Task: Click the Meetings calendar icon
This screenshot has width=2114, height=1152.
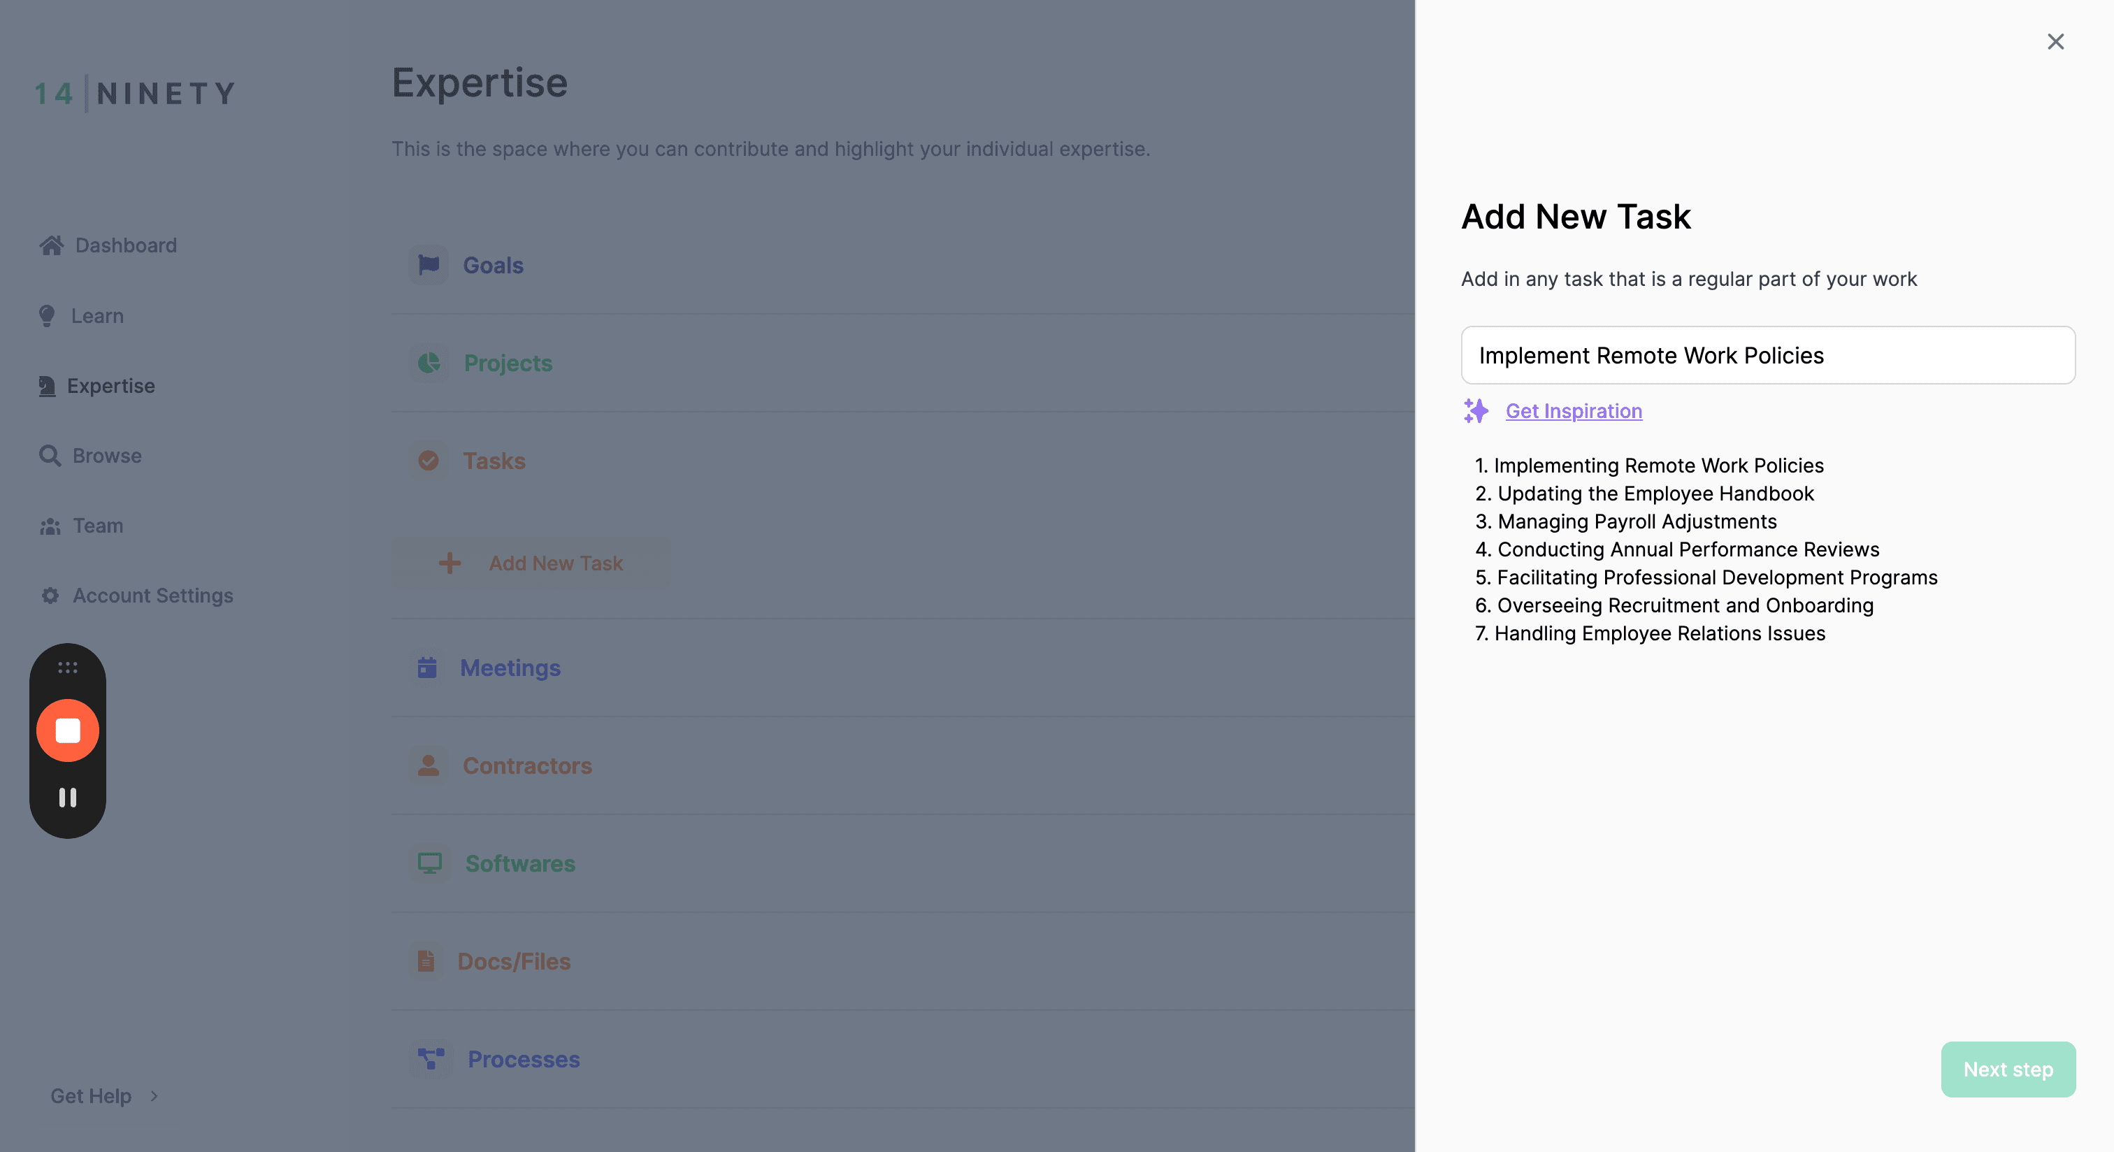Action: click(x=426, y=668)
